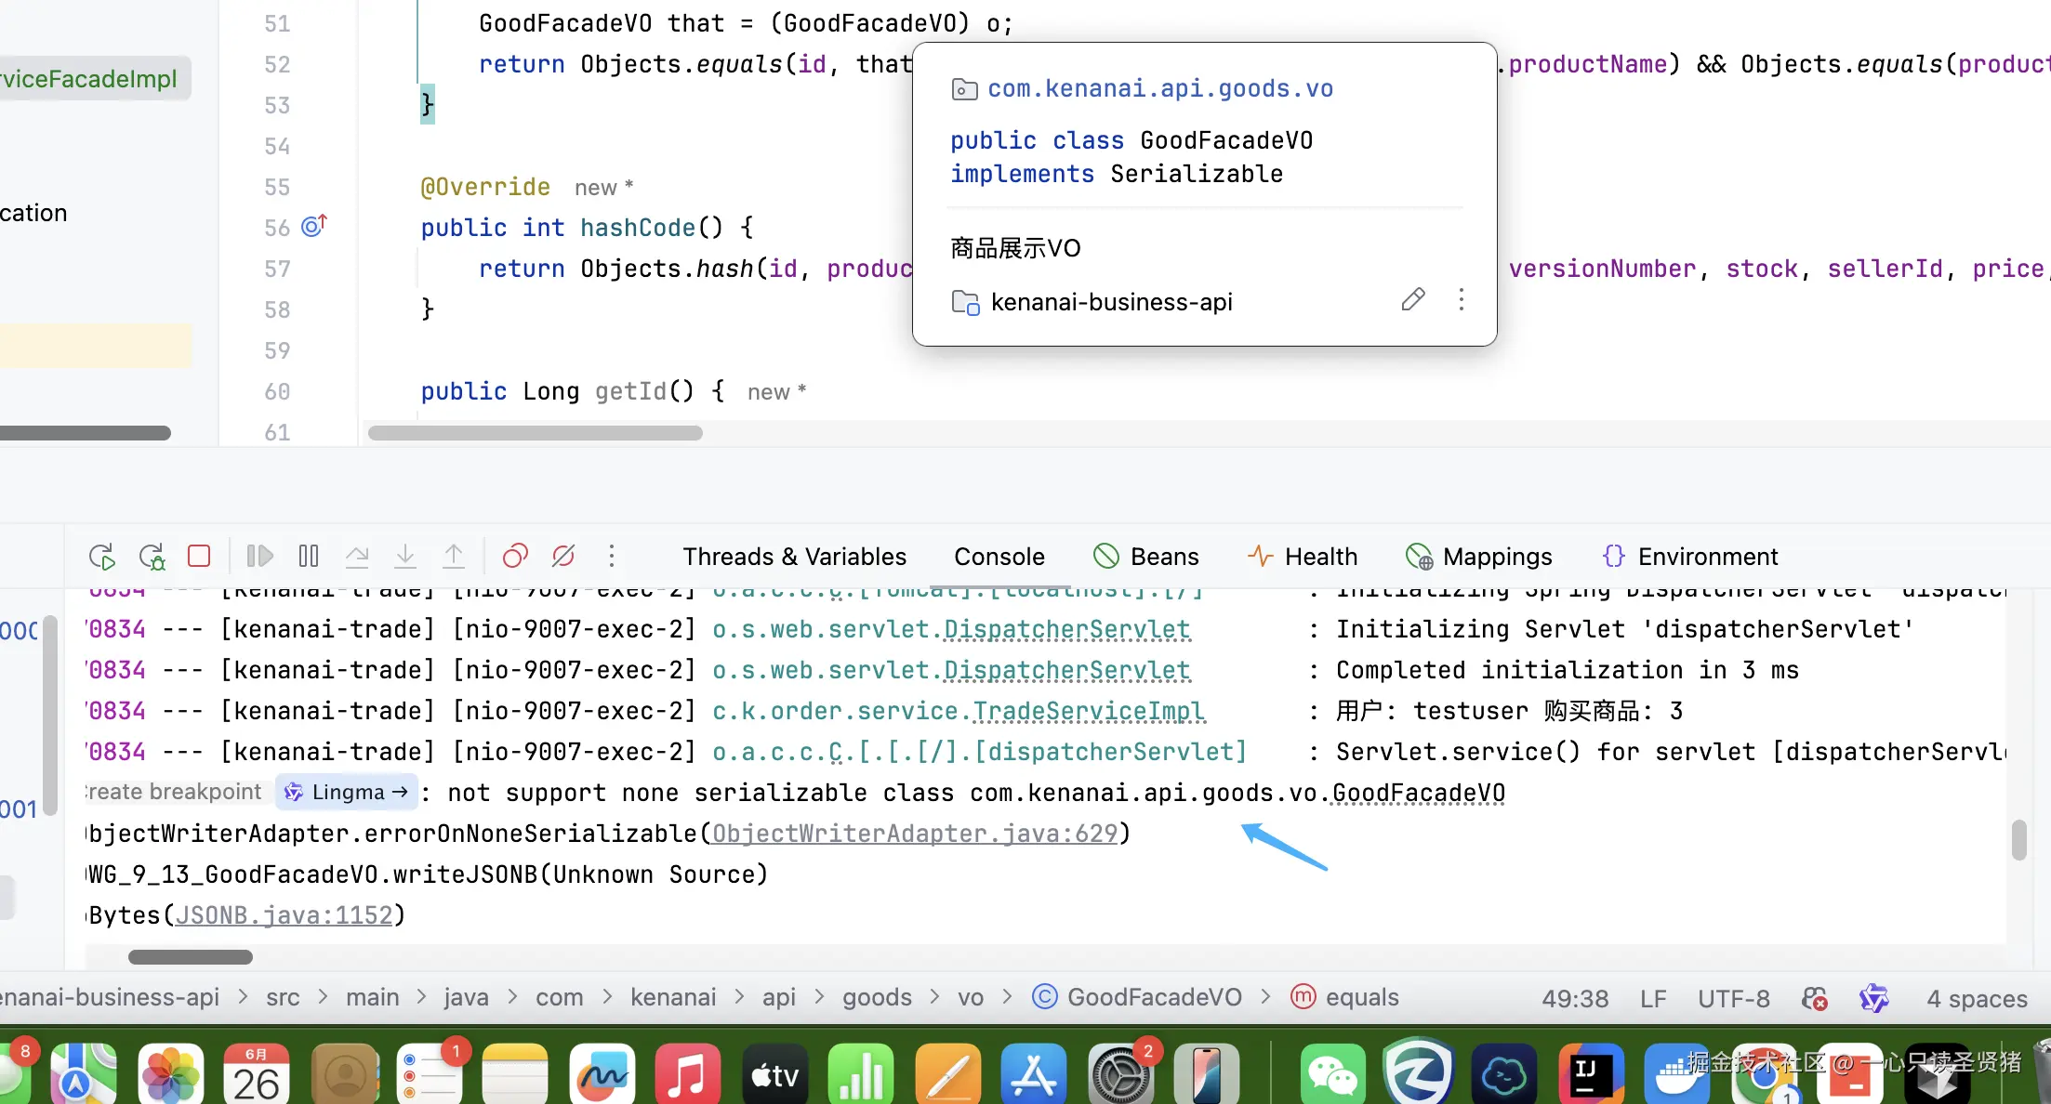Stop the running process with red square
This screenshot has height=1104, width=2051.
[199, 556]
